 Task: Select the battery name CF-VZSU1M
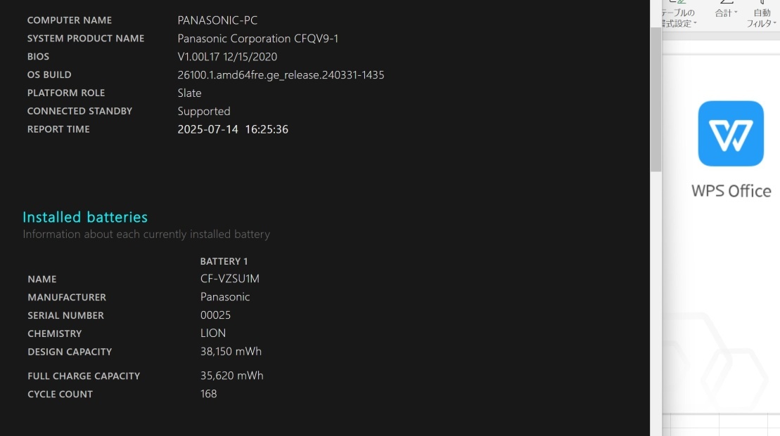pos(230,279)
